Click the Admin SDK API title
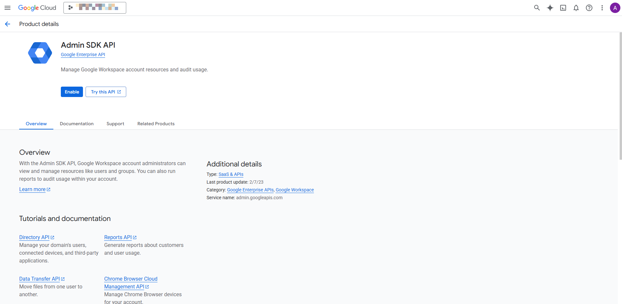 [88, 45]
